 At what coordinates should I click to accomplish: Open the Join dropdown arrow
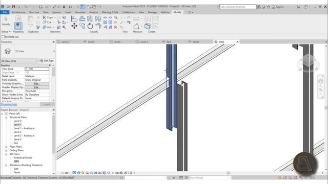click(53, 27)
